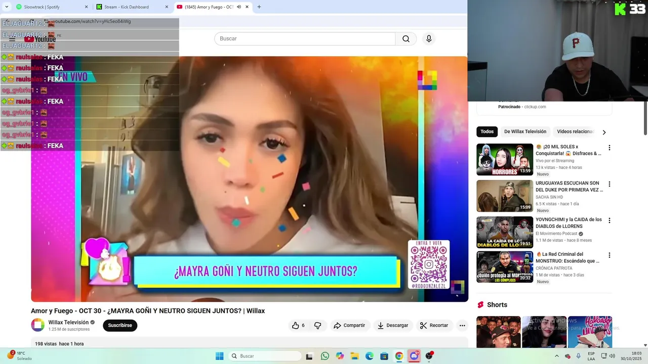This screenshot has width=648, height=364.
Task: Open the ESP LAA language switcher
Action: click(x=591, y=356)
